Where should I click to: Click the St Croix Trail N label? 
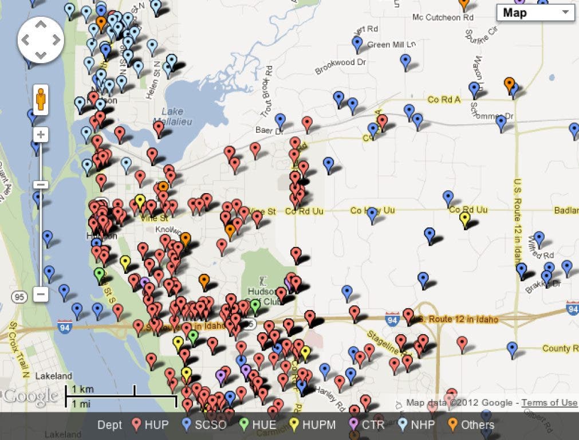pos(19,349)
